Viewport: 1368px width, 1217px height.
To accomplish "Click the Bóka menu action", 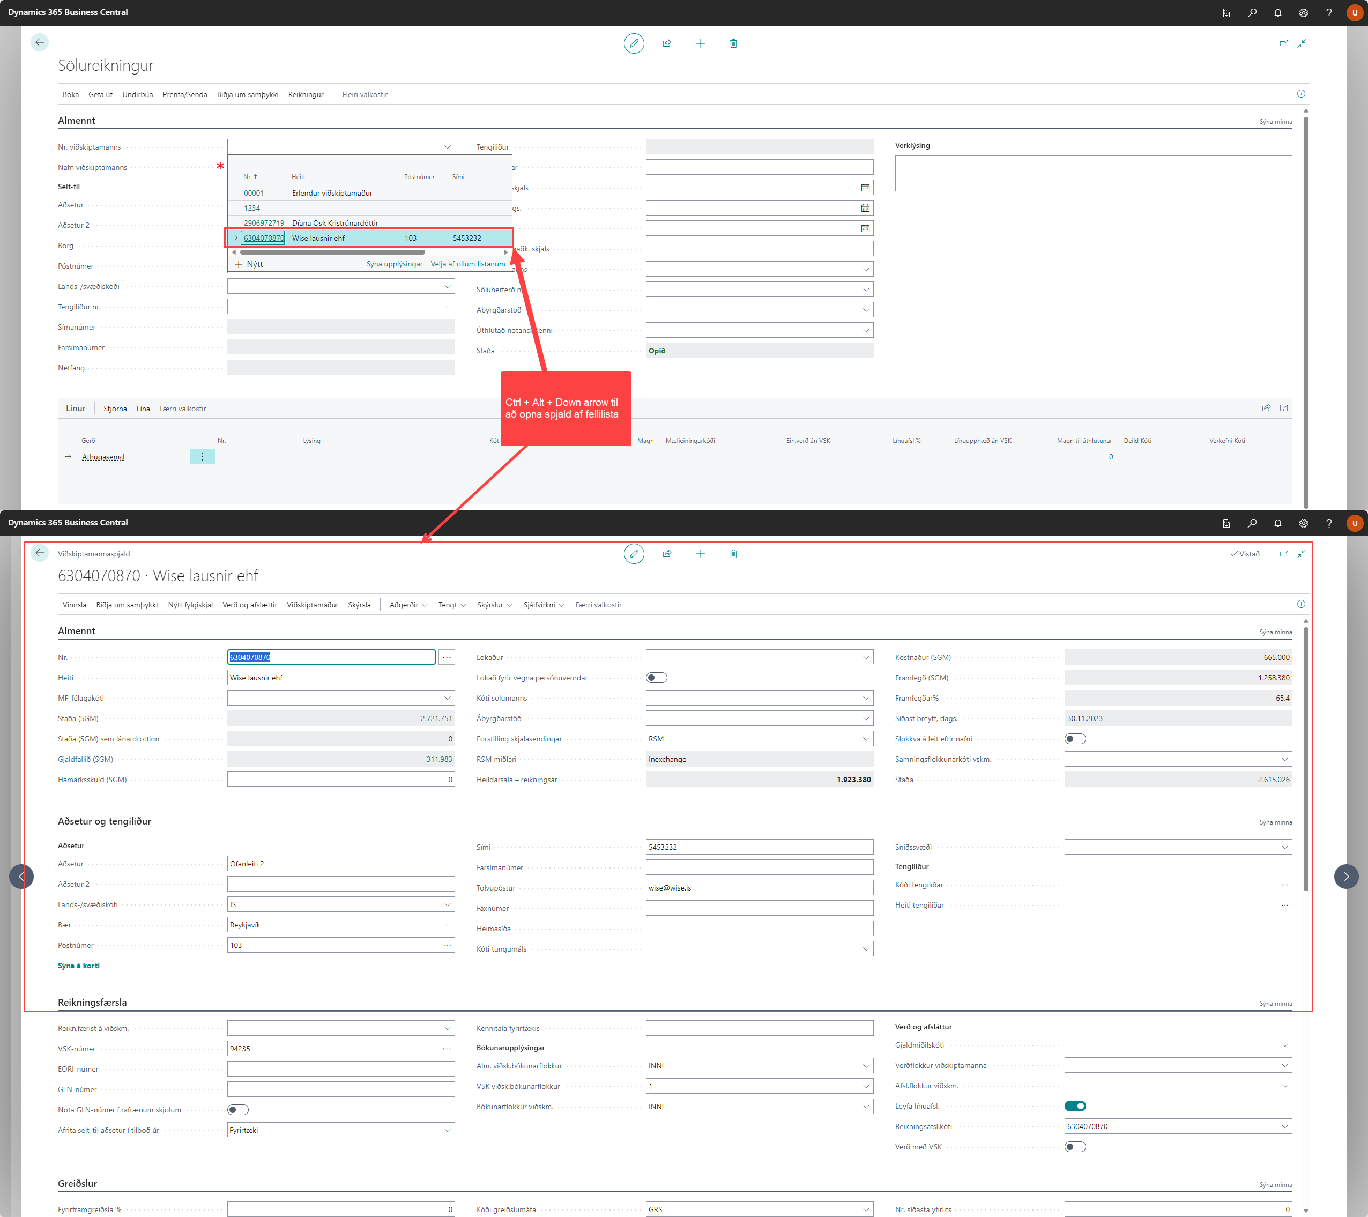I will click(x=70, y=94).
